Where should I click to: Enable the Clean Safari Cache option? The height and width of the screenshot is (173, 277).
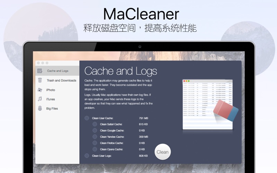point(95,124)
